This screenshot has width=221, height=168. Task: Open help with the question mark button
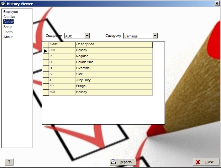pyautogui.click(x=9, y=162)
